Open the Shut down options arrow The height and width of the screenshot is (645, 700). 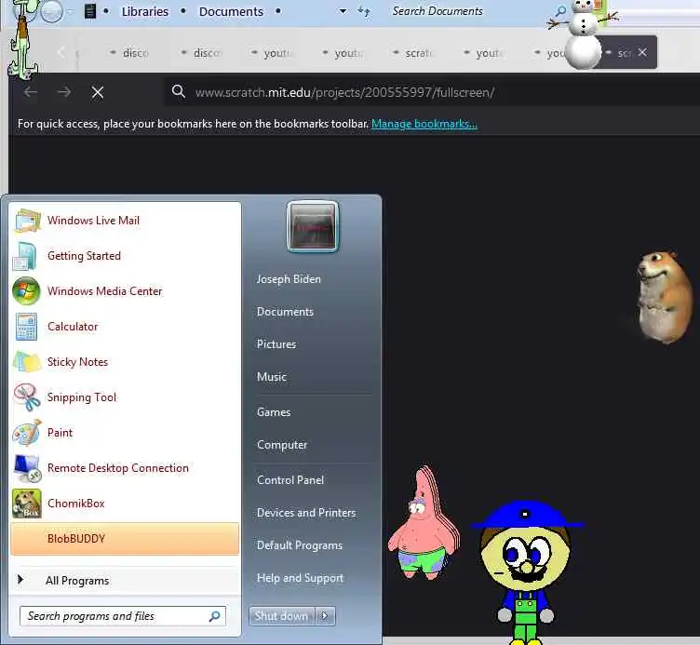point(325,616)
